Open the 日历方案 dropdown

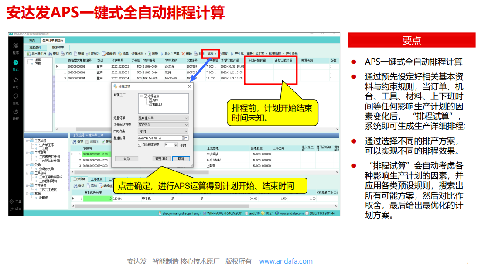point(163,131)
